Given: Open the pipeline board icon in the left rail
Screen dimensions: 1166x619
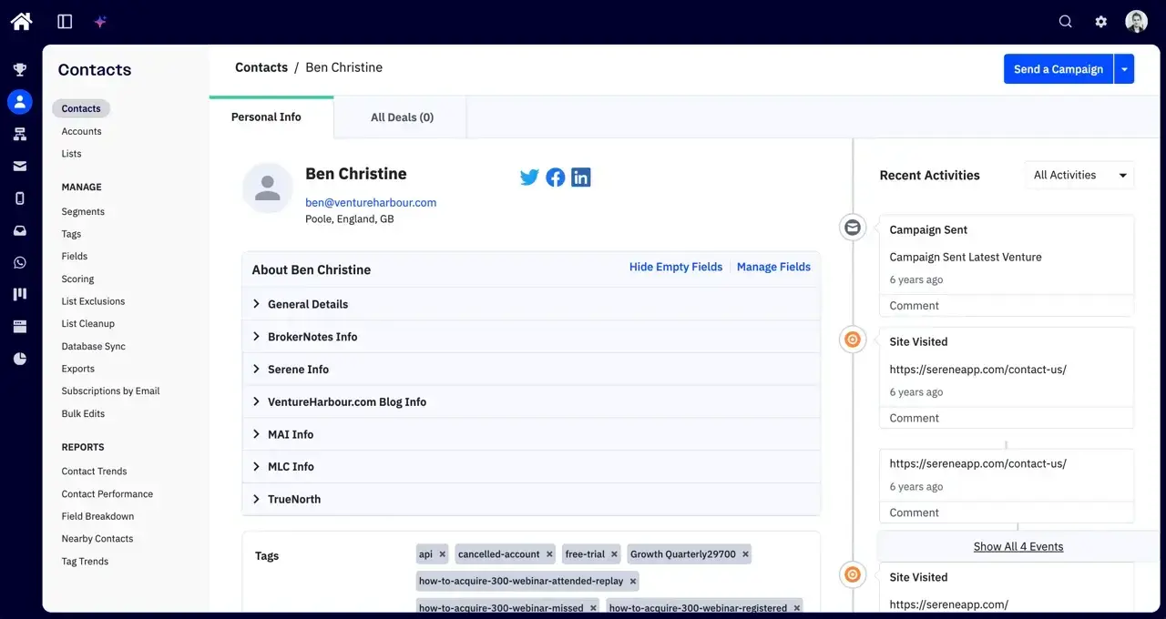Looking at the screenshot, I should coord(20,294).
